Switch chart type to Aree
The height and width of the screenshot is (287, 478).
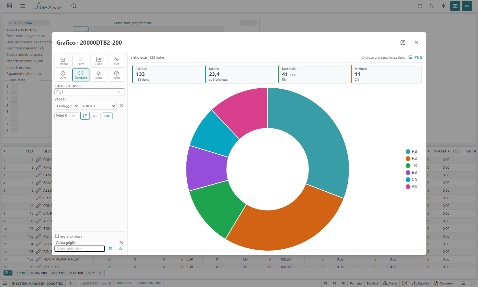116,61
